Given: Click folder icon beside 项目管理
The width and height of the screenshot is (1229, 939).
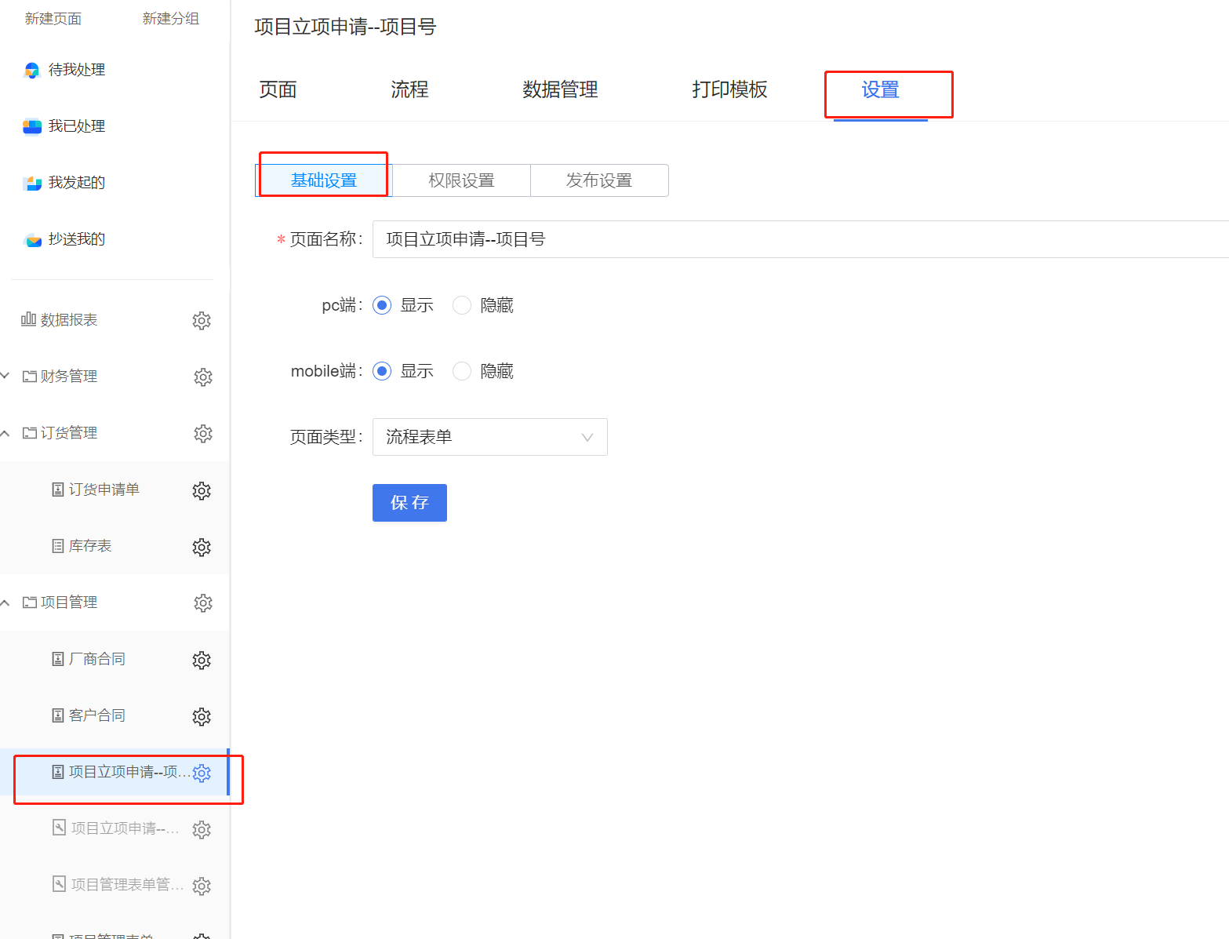Looking at the screenshot, I should 30,602.
